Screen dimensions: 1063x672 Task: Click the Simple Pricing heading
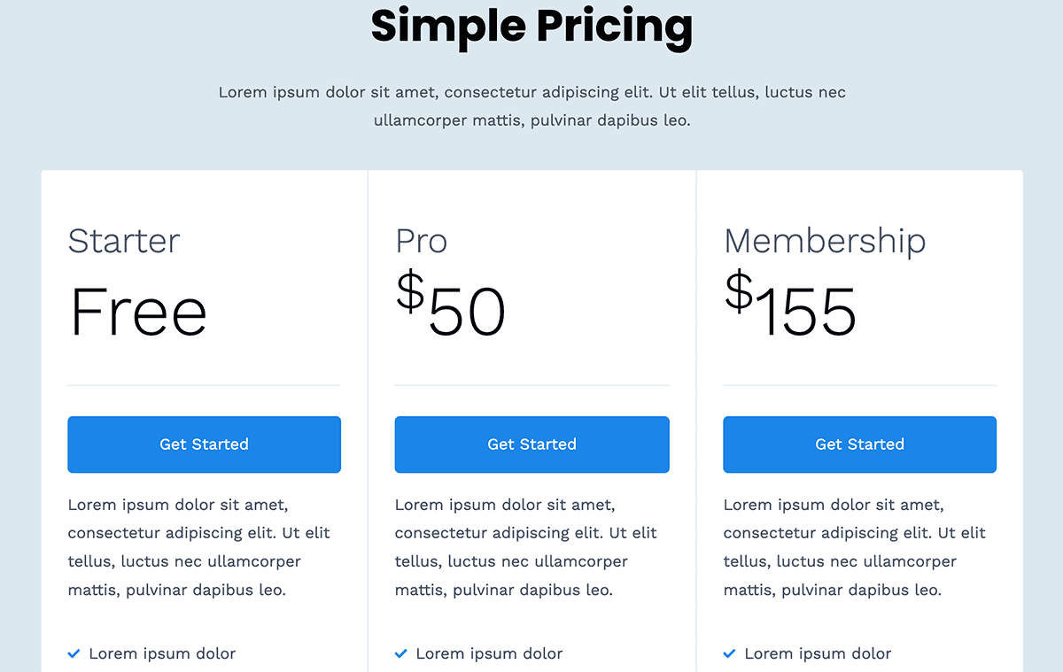click(x=531, y=26)
